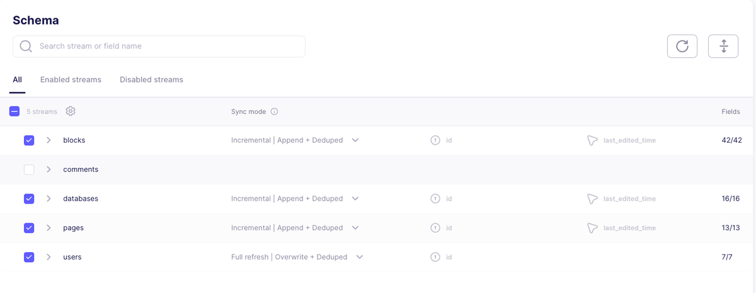Uncheck the blocks stream checkbox

[29, 140]
